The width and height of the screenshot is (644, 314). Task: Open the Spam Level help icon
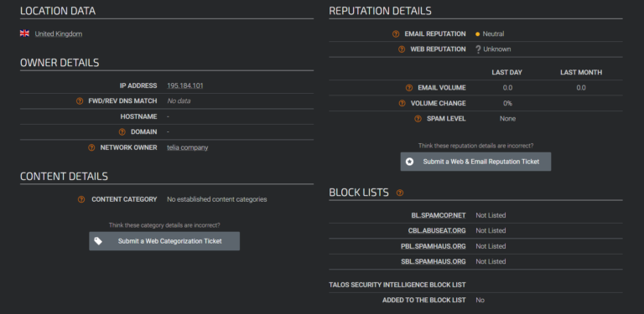418,119
